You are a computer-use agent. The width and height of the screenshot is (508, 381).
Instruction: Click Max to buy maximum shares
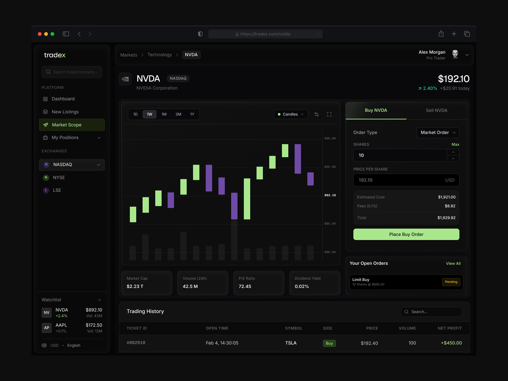point(455,144)
